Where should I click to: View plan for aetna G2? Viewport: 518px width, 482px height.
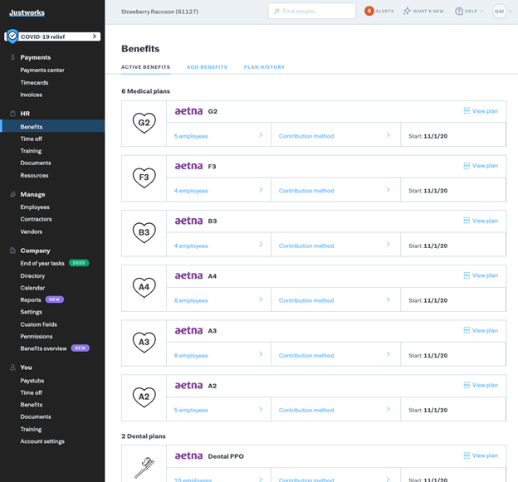481,111
